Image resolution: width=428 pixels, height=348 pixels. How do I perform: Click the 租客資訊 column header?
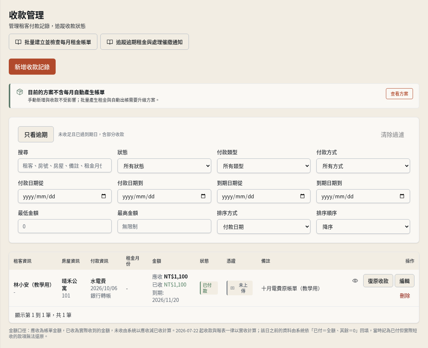pyautogui.click(x=22, y=261)
